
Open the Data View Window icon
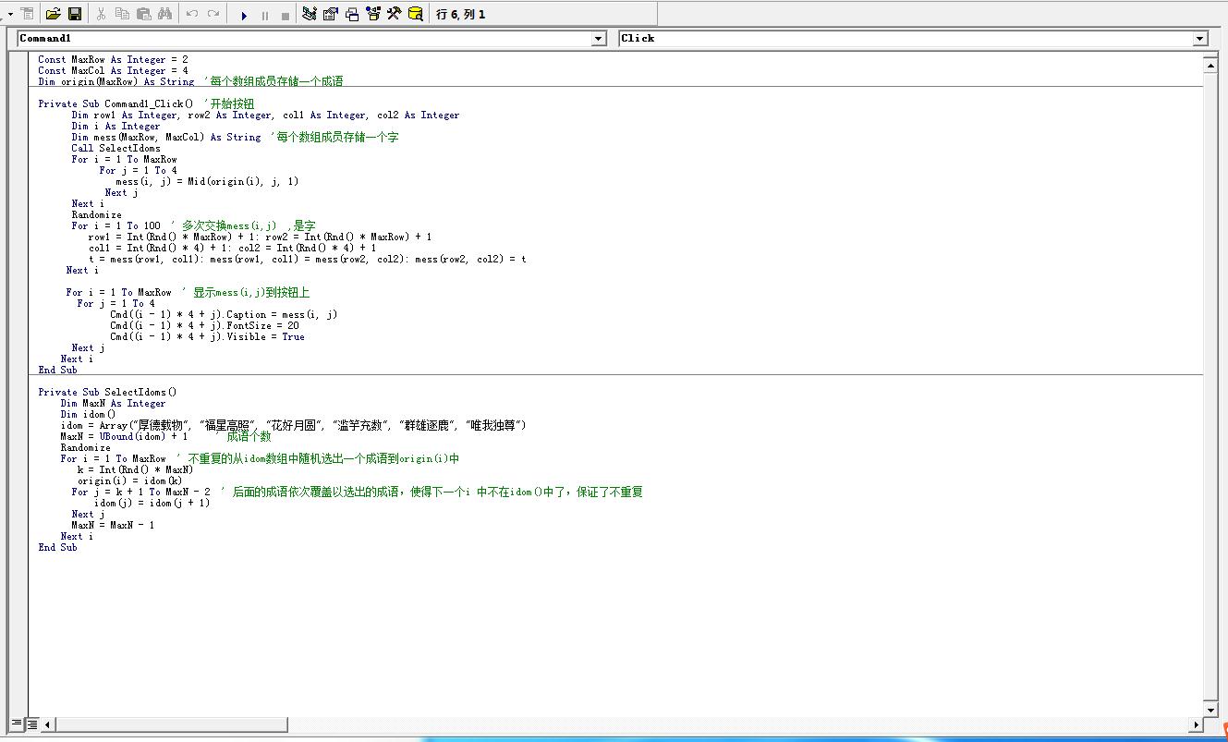tap(415, 14)
